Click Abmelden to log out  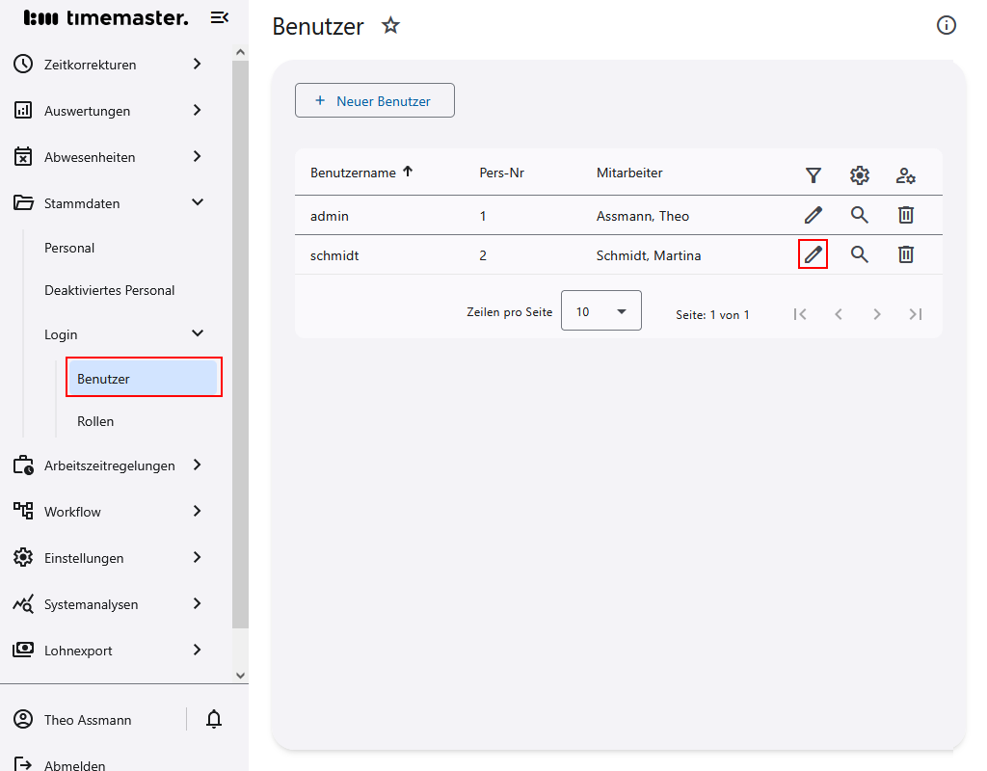(74, 765)
